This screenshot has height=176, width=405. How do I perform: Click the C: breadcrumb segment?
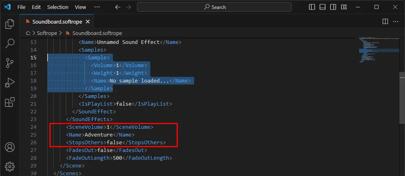tap(28, 33)
